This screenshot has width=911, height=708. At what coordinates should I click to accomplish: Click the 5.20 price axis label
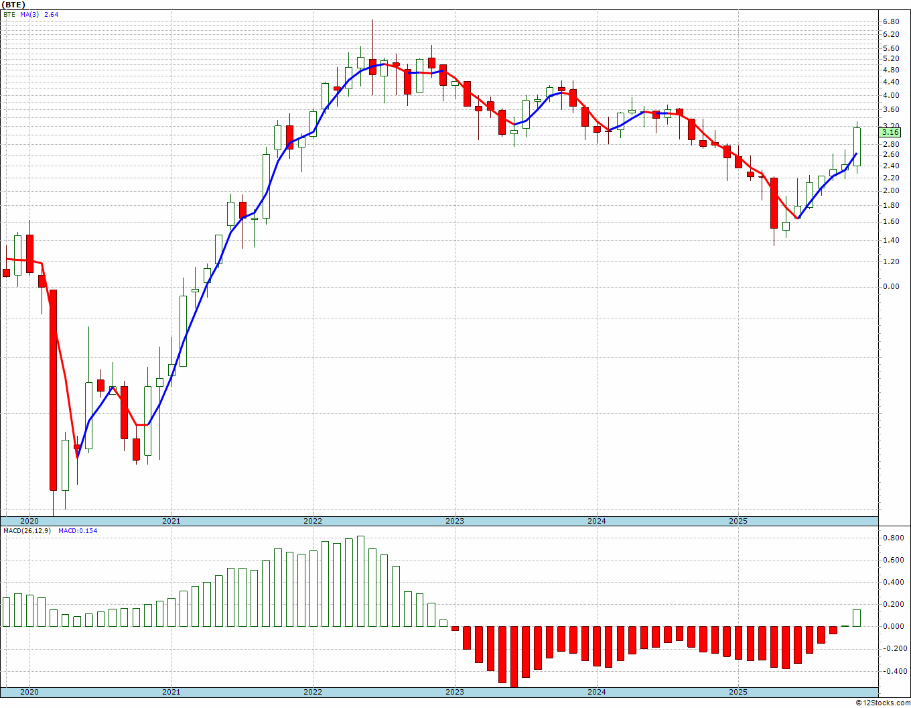pyautogui.click(x=890, y=58)
